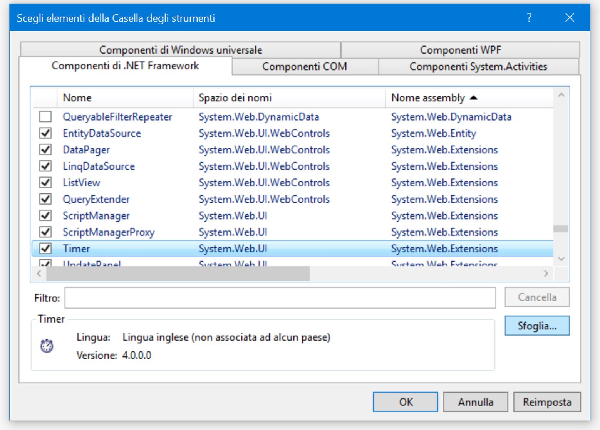Toggle the ListView checkbox
Image resolution: width=600 pixels, height=430 pixels.
(45, 183)
